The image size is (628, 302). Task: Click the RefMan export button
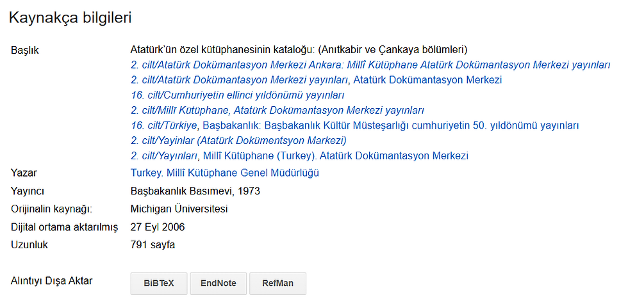(277, 283)
